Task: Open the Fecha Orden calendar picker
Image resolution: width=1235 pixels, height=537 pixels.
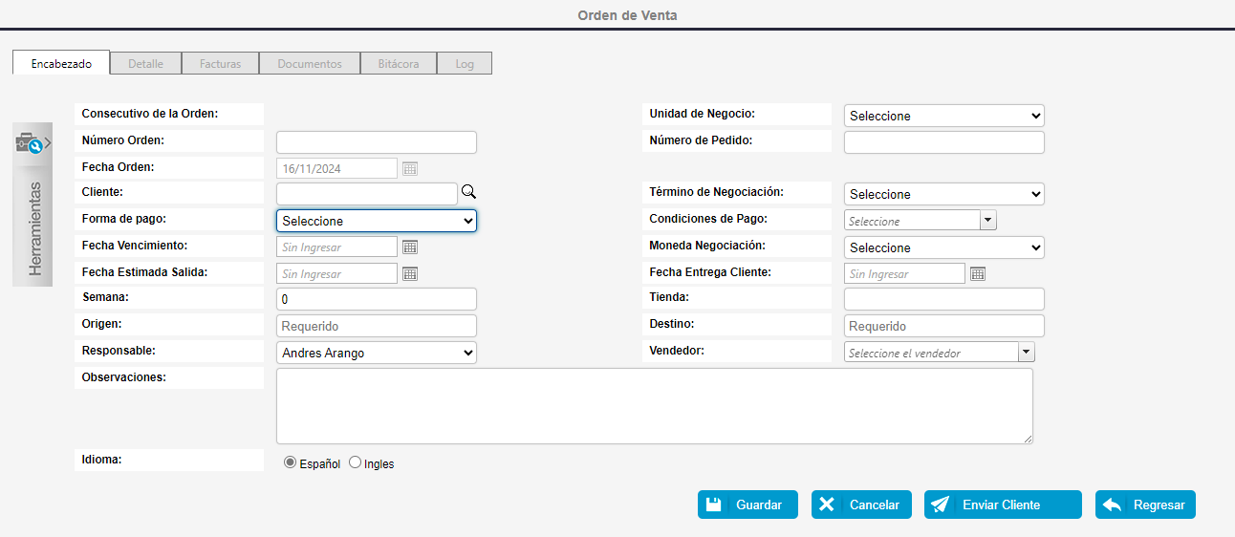Action: (409, 168)
